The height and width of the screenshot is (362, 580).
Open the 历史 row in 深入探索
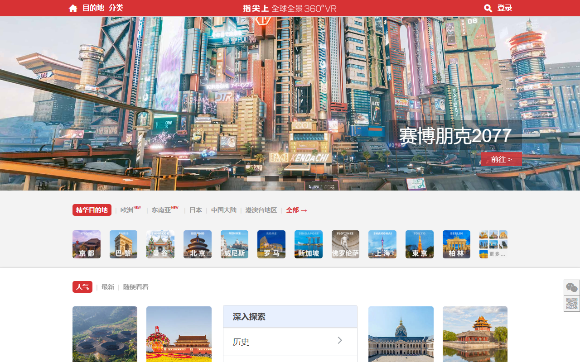point(290,342)
